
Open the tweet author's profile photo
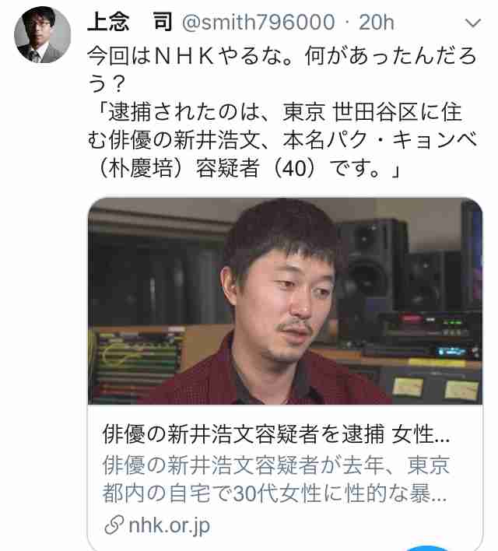pos(42,35)
